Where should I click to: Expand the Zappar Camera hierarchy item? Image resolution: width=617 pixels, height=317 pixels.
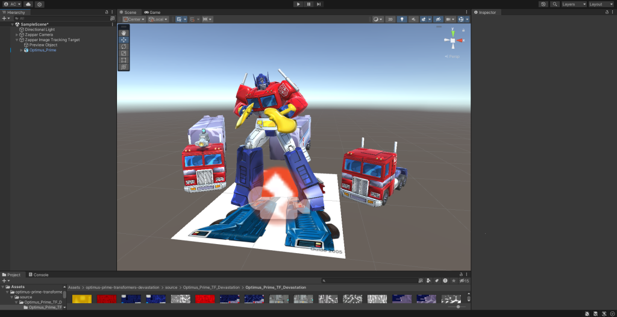click(17, 35)
